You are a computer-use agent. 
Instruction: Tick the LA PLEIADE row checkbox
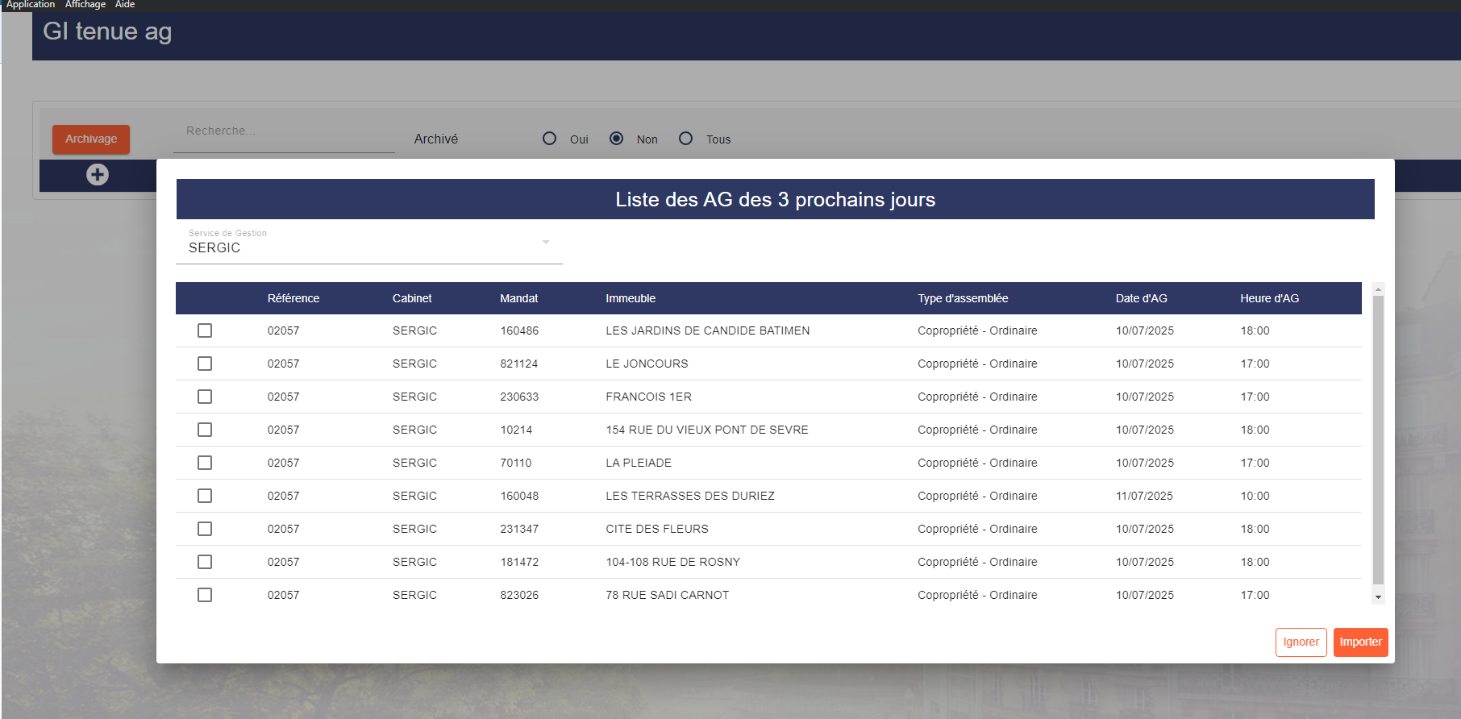point(205,463)
